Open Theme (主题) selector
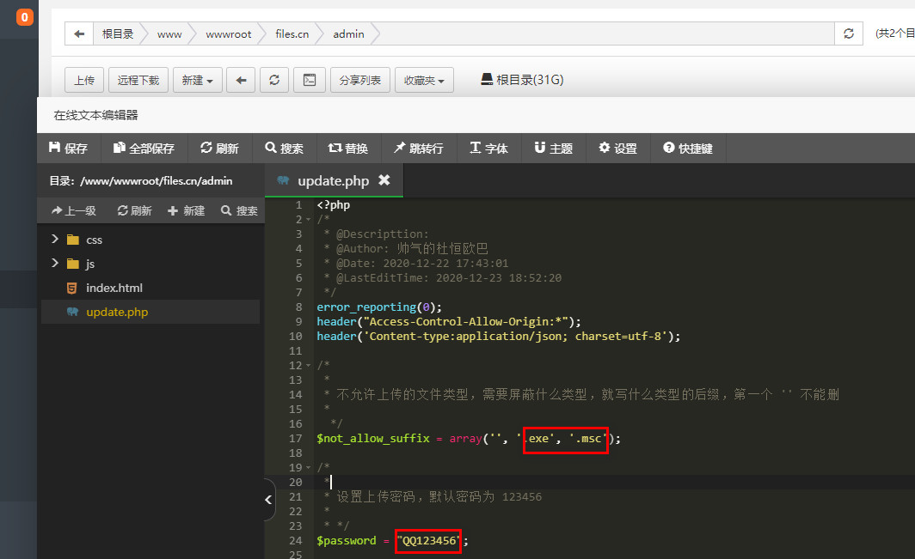Image resolution: width=915 pixels, height=559 pixels. tap(553, 148)
